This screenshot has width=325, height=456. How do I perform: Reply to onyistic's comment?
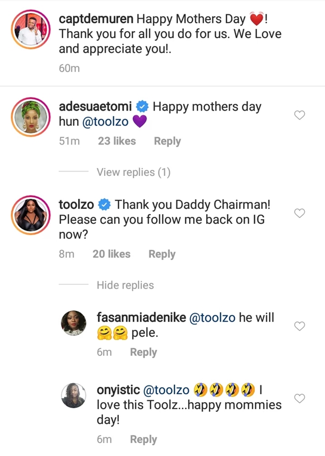tap(143, 440)
